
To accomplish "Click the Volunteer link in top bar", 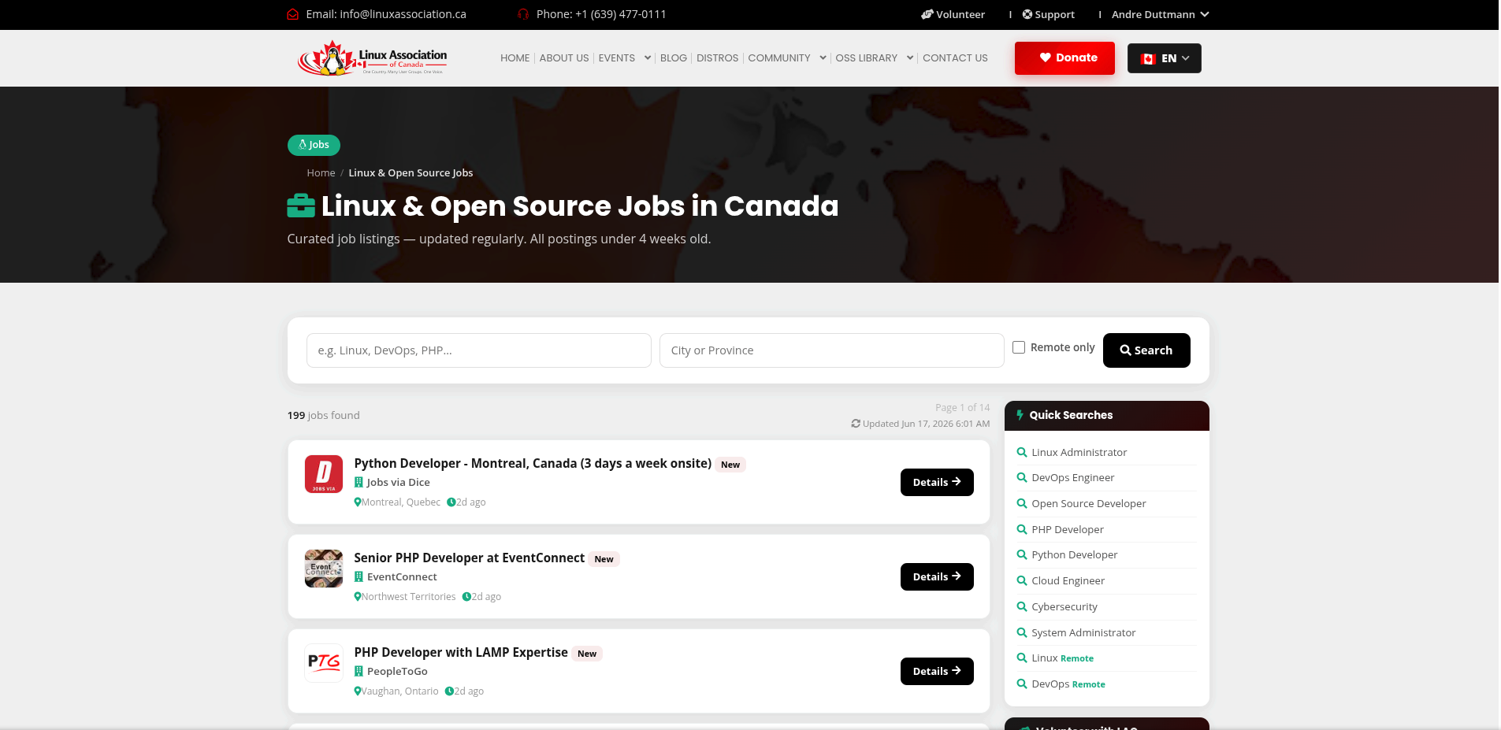I will pyautogui.click(x=953, y=14).
